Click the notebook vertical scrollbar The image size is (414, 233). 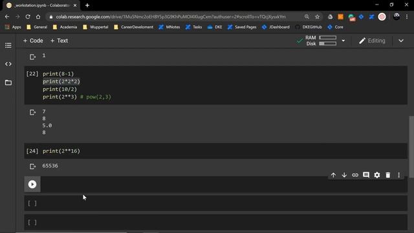click(x=411, y=147)
